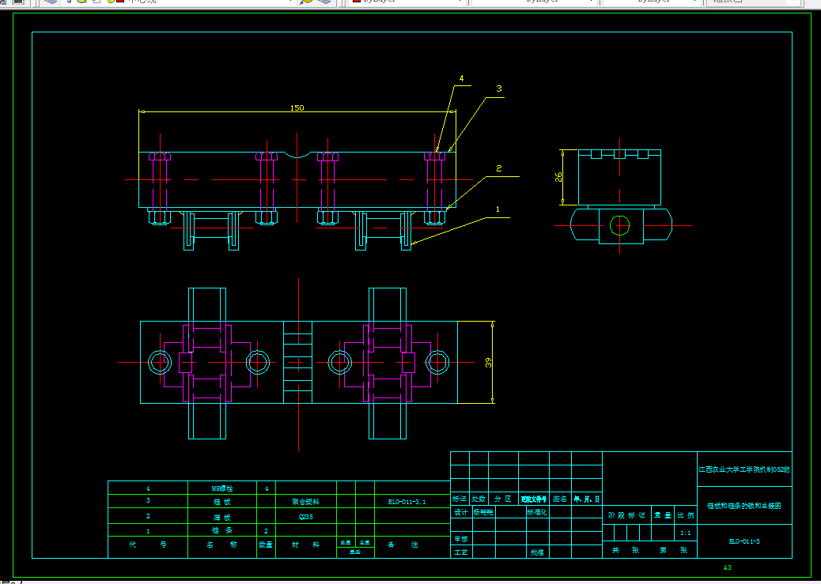Select the 1:1 scale value
This screenshot has width=821, height=584.
tap(686, 533)
